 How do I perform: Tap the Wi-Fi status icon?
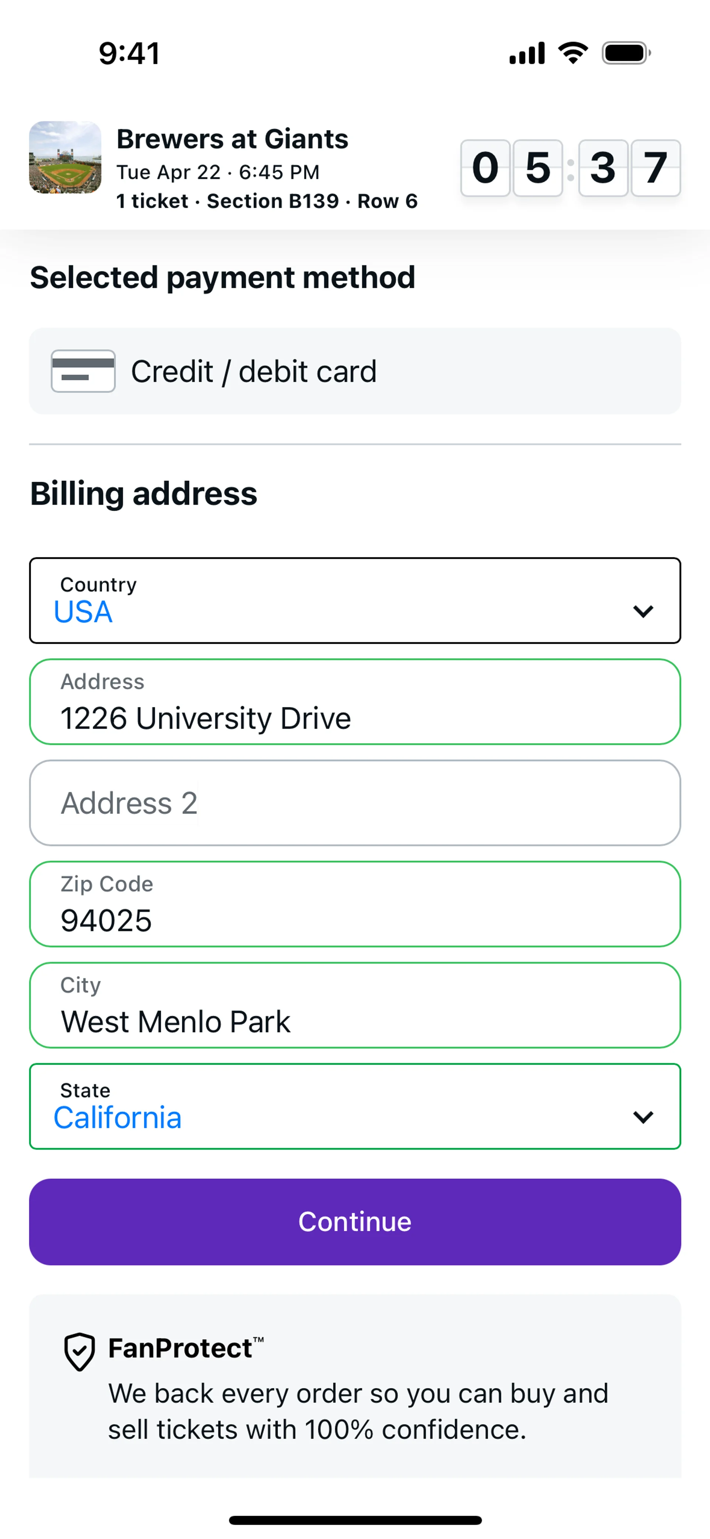573,53
